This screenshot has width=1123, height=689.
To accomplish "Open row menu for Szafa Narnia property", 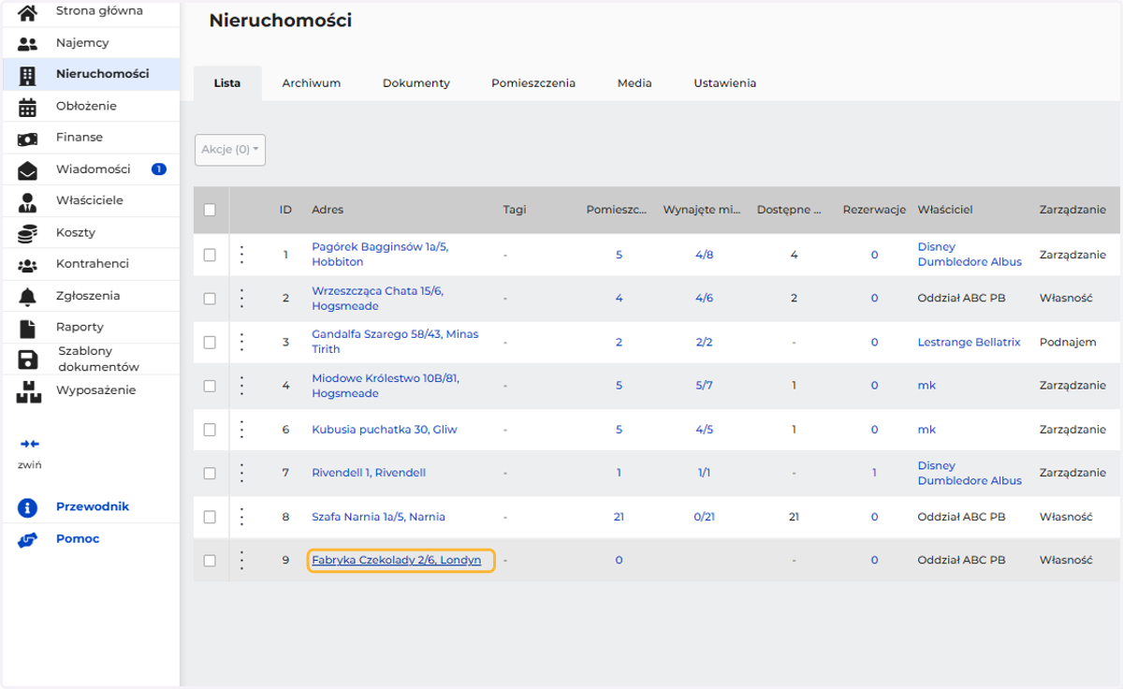I will [x=241, y=517].
